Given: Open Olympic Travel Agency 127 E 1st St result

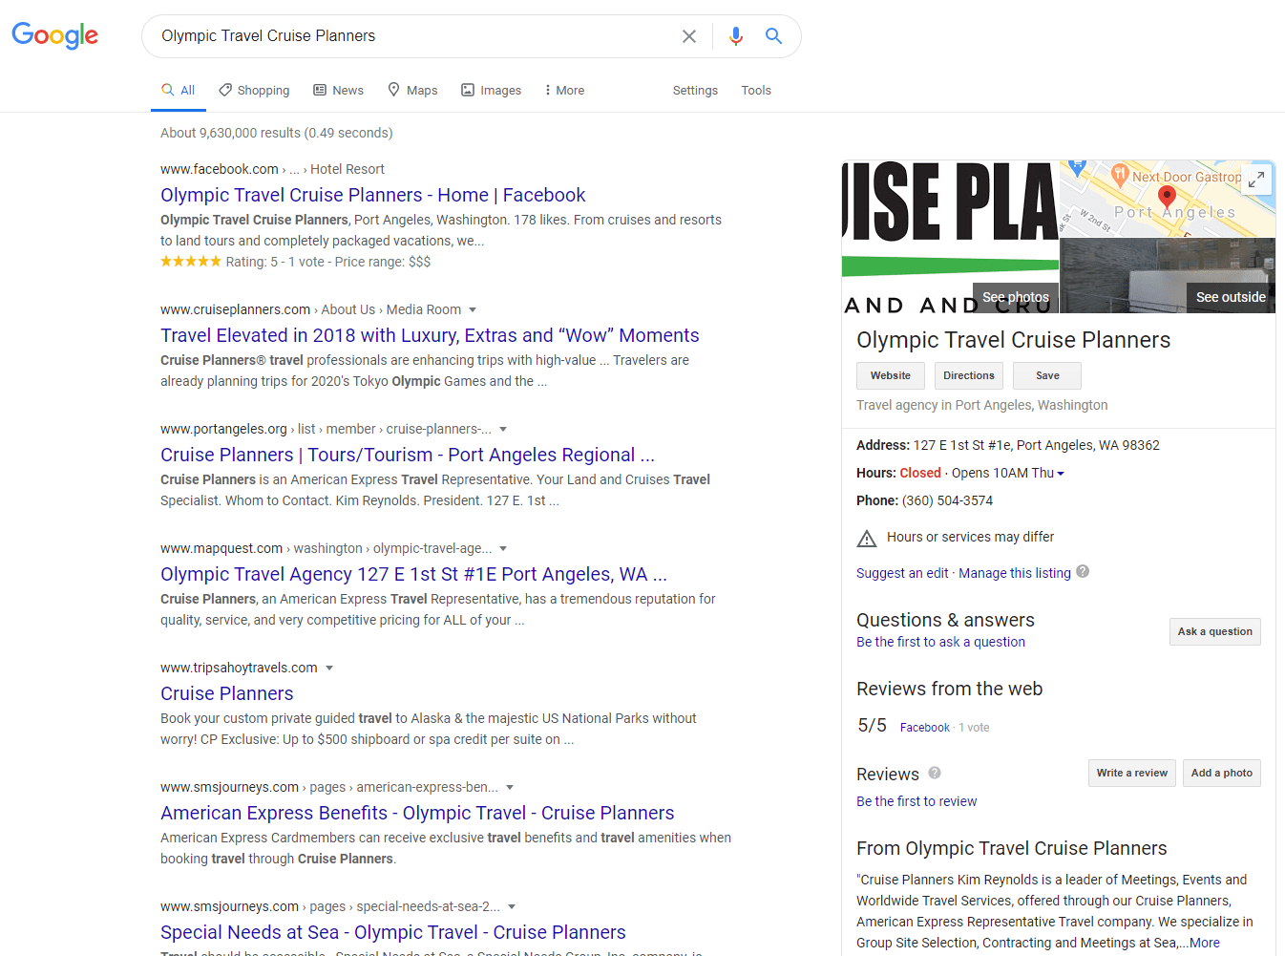Looking at the screenshot, I should (413, 574).
